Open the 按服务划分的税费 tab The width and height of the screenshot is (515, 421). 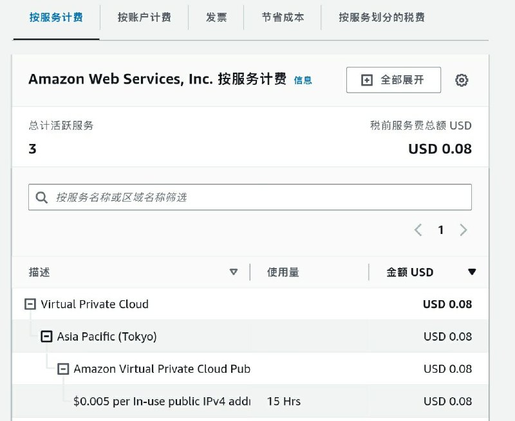pyautogui.click(x=382, y=17)
